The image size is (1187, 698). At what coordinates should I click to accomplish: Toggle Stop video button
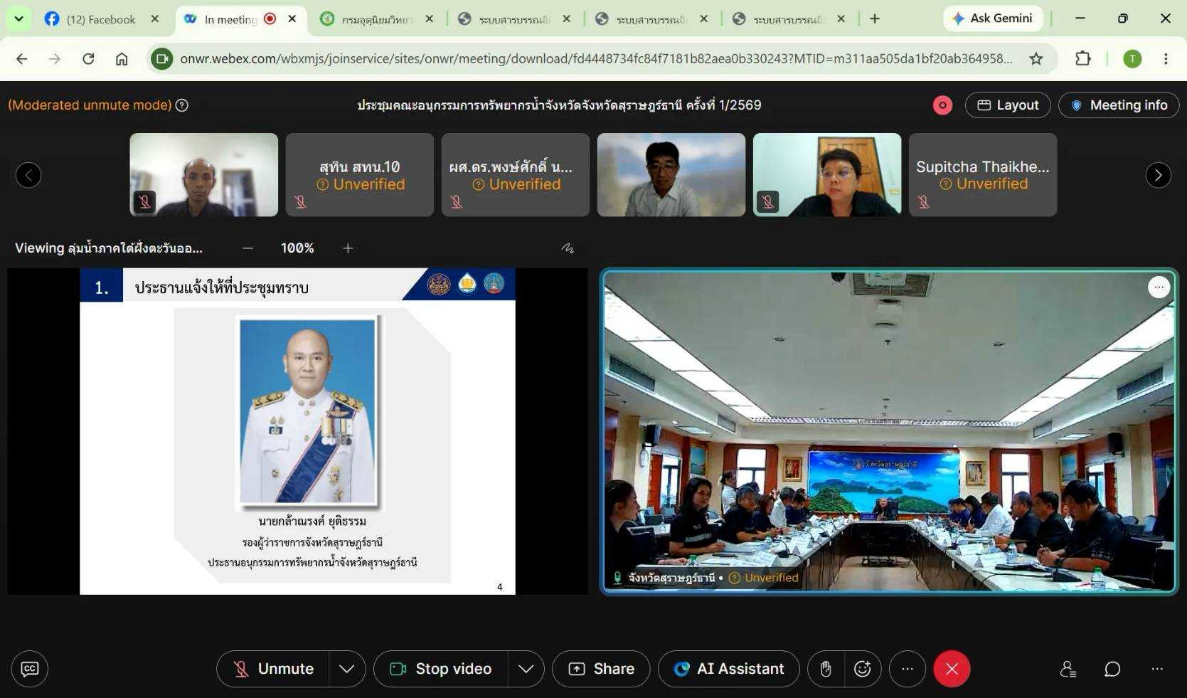coord(441,669)
